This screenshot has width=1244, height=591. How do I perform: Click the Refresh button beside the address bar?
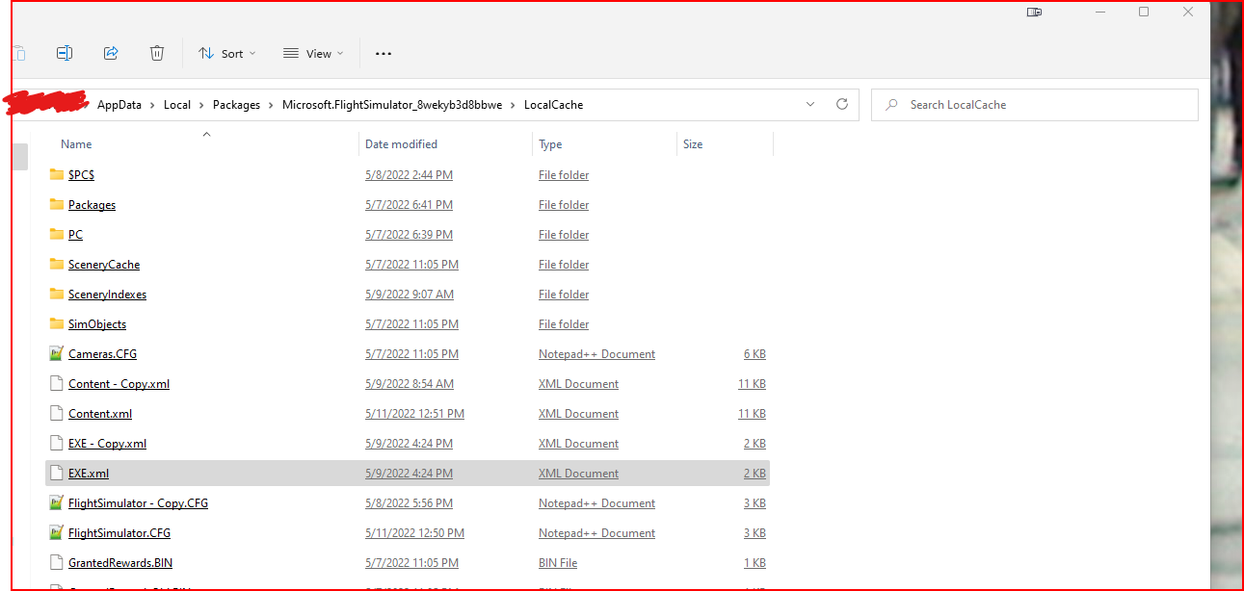841,105
